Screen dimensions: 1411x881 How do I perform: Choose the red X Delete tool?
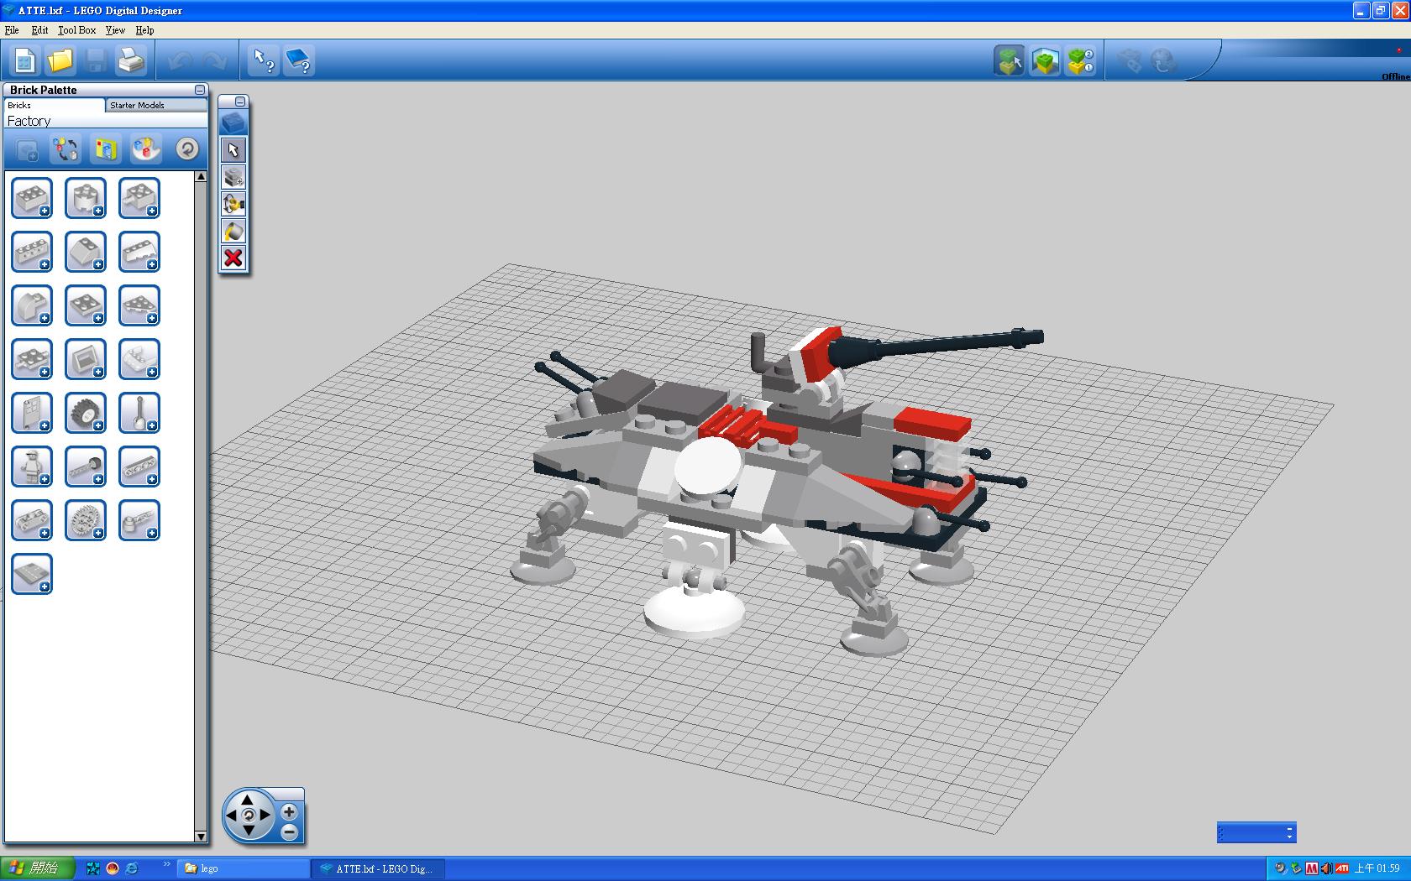tap(233, 258)
